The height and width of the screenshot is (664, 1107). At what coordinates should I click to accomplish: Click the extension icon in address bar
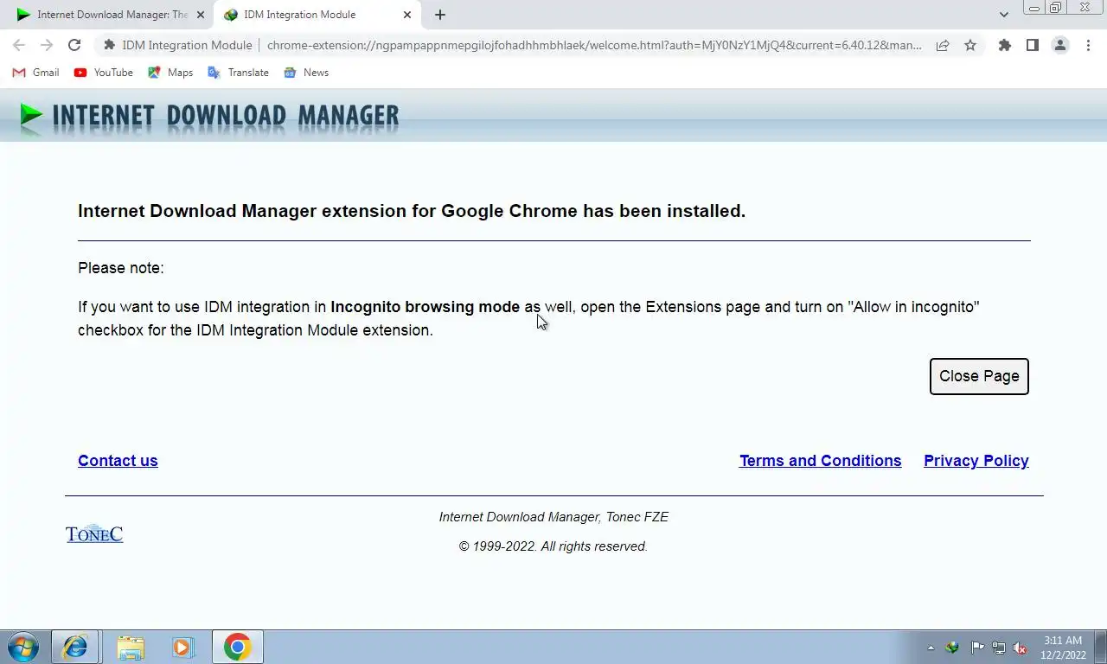pos(109,45)
